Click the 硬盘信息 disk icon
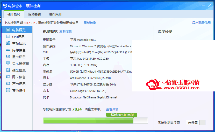The width and height of the screenshot is (215, 132). pos(8,70)
